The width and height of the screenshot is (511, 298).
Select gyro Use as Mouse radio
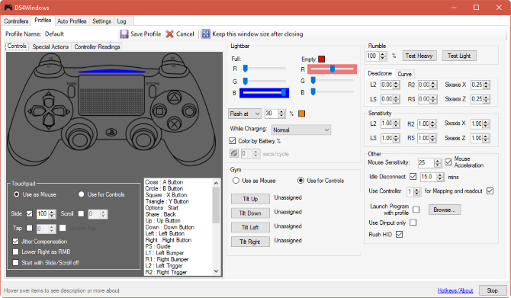(236, 181)
